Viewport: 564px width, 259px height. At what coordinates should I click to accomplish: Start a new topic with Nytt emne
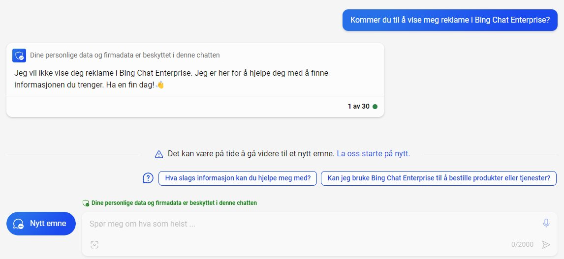click(x=41, y=224)
